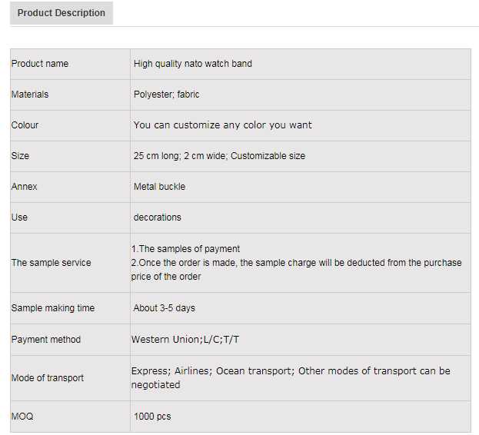Click 'You can customize any color' text
This screenshot has width=479, height=435.
(222, 125)
